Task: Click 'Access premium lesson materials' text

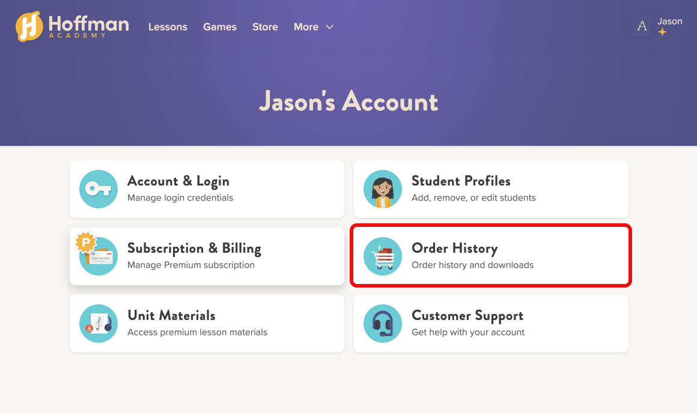Action: click(x=197, y=332)
